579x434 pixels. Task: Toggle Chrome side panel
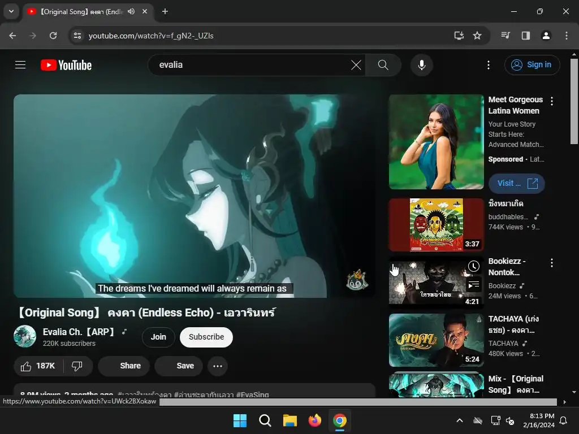click(x=525, y=36)
